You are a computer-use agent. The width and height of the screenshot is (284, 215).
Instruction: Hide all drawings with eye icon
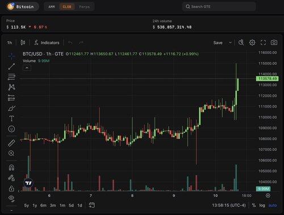coord(11,198)
